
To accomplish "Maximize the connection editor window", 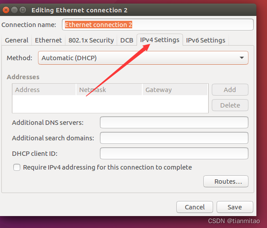I will pos(23,9).
